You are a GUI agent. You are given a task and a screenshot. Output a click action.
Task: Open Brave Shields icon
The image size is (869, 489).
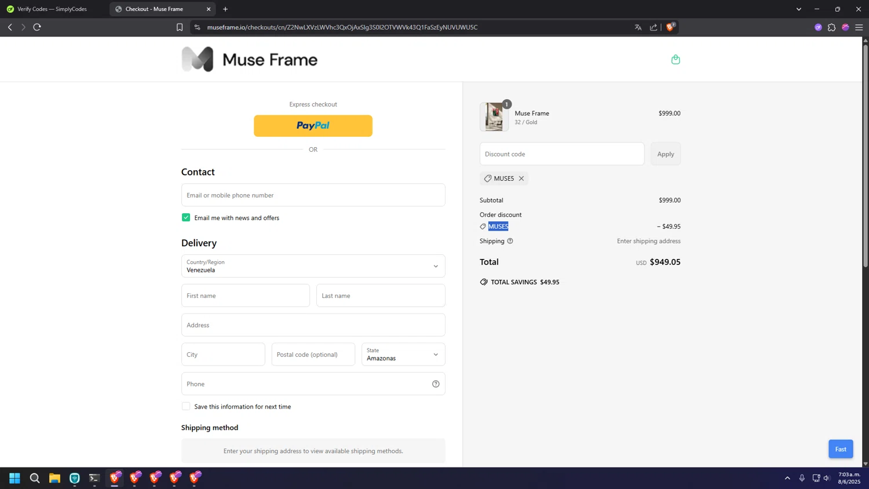point(671,27)
